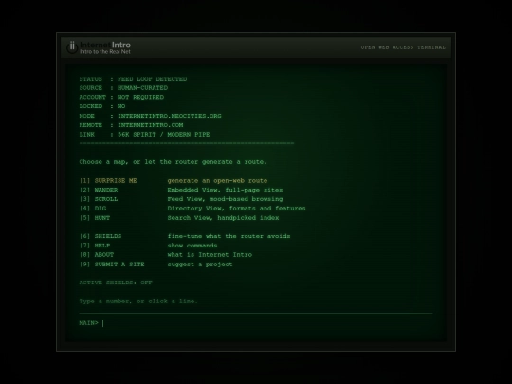Click 'generate an open-web route' description
The image size is (512, 384).
[217, 181]
